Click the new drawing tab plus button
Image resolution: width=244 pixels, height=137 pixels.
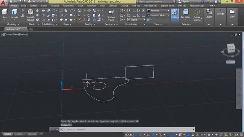click(x=31, y=29)
